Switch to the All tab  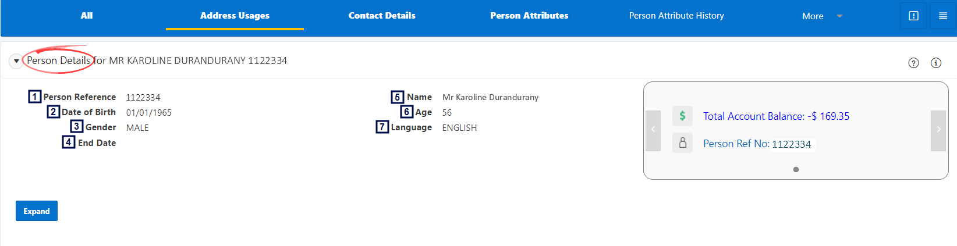click(87, 16)
